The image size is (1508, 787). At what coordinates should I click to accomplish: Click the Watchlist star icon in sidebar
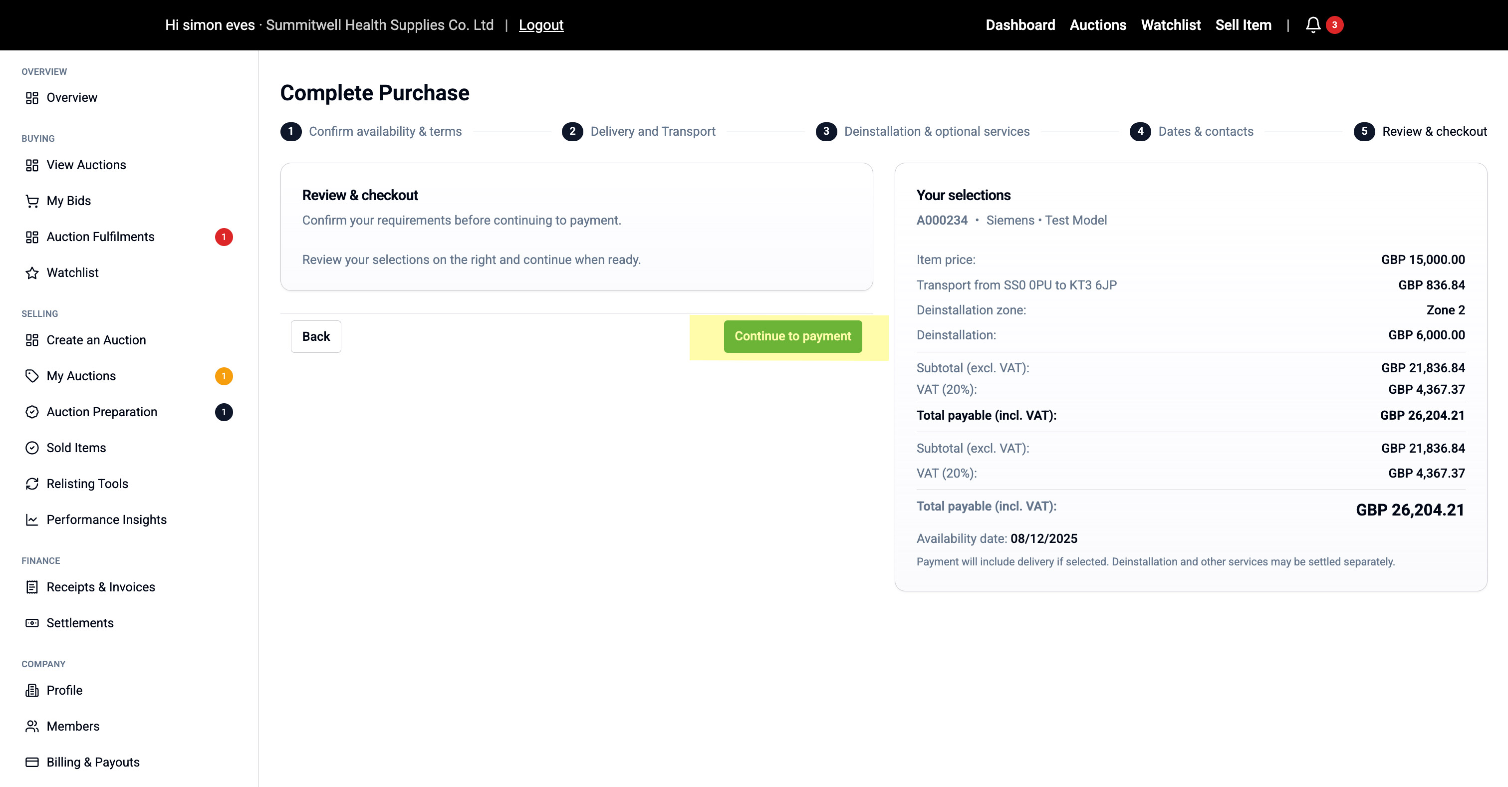[x=32, y=273]
